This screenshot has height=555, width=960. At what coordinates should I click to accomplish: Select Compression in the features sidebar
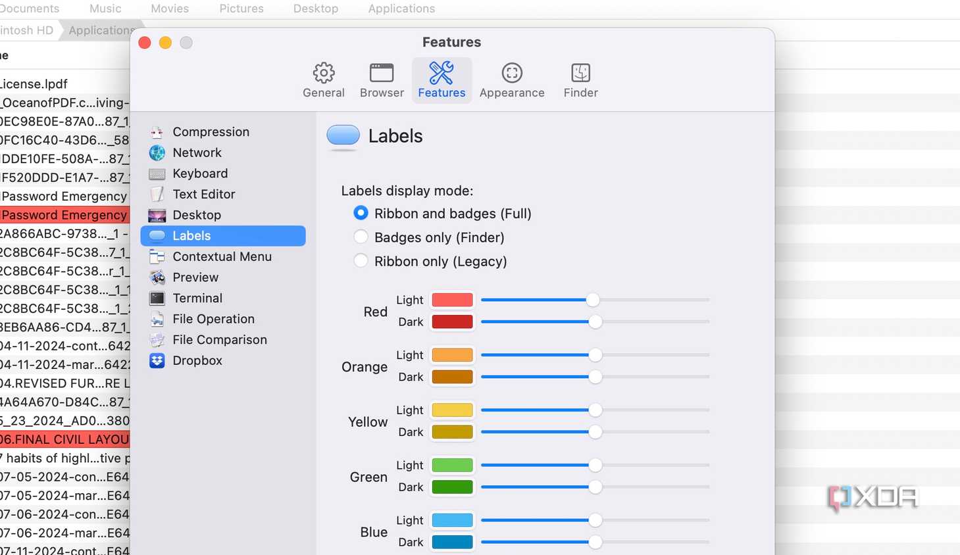click(x=223, y=132)
